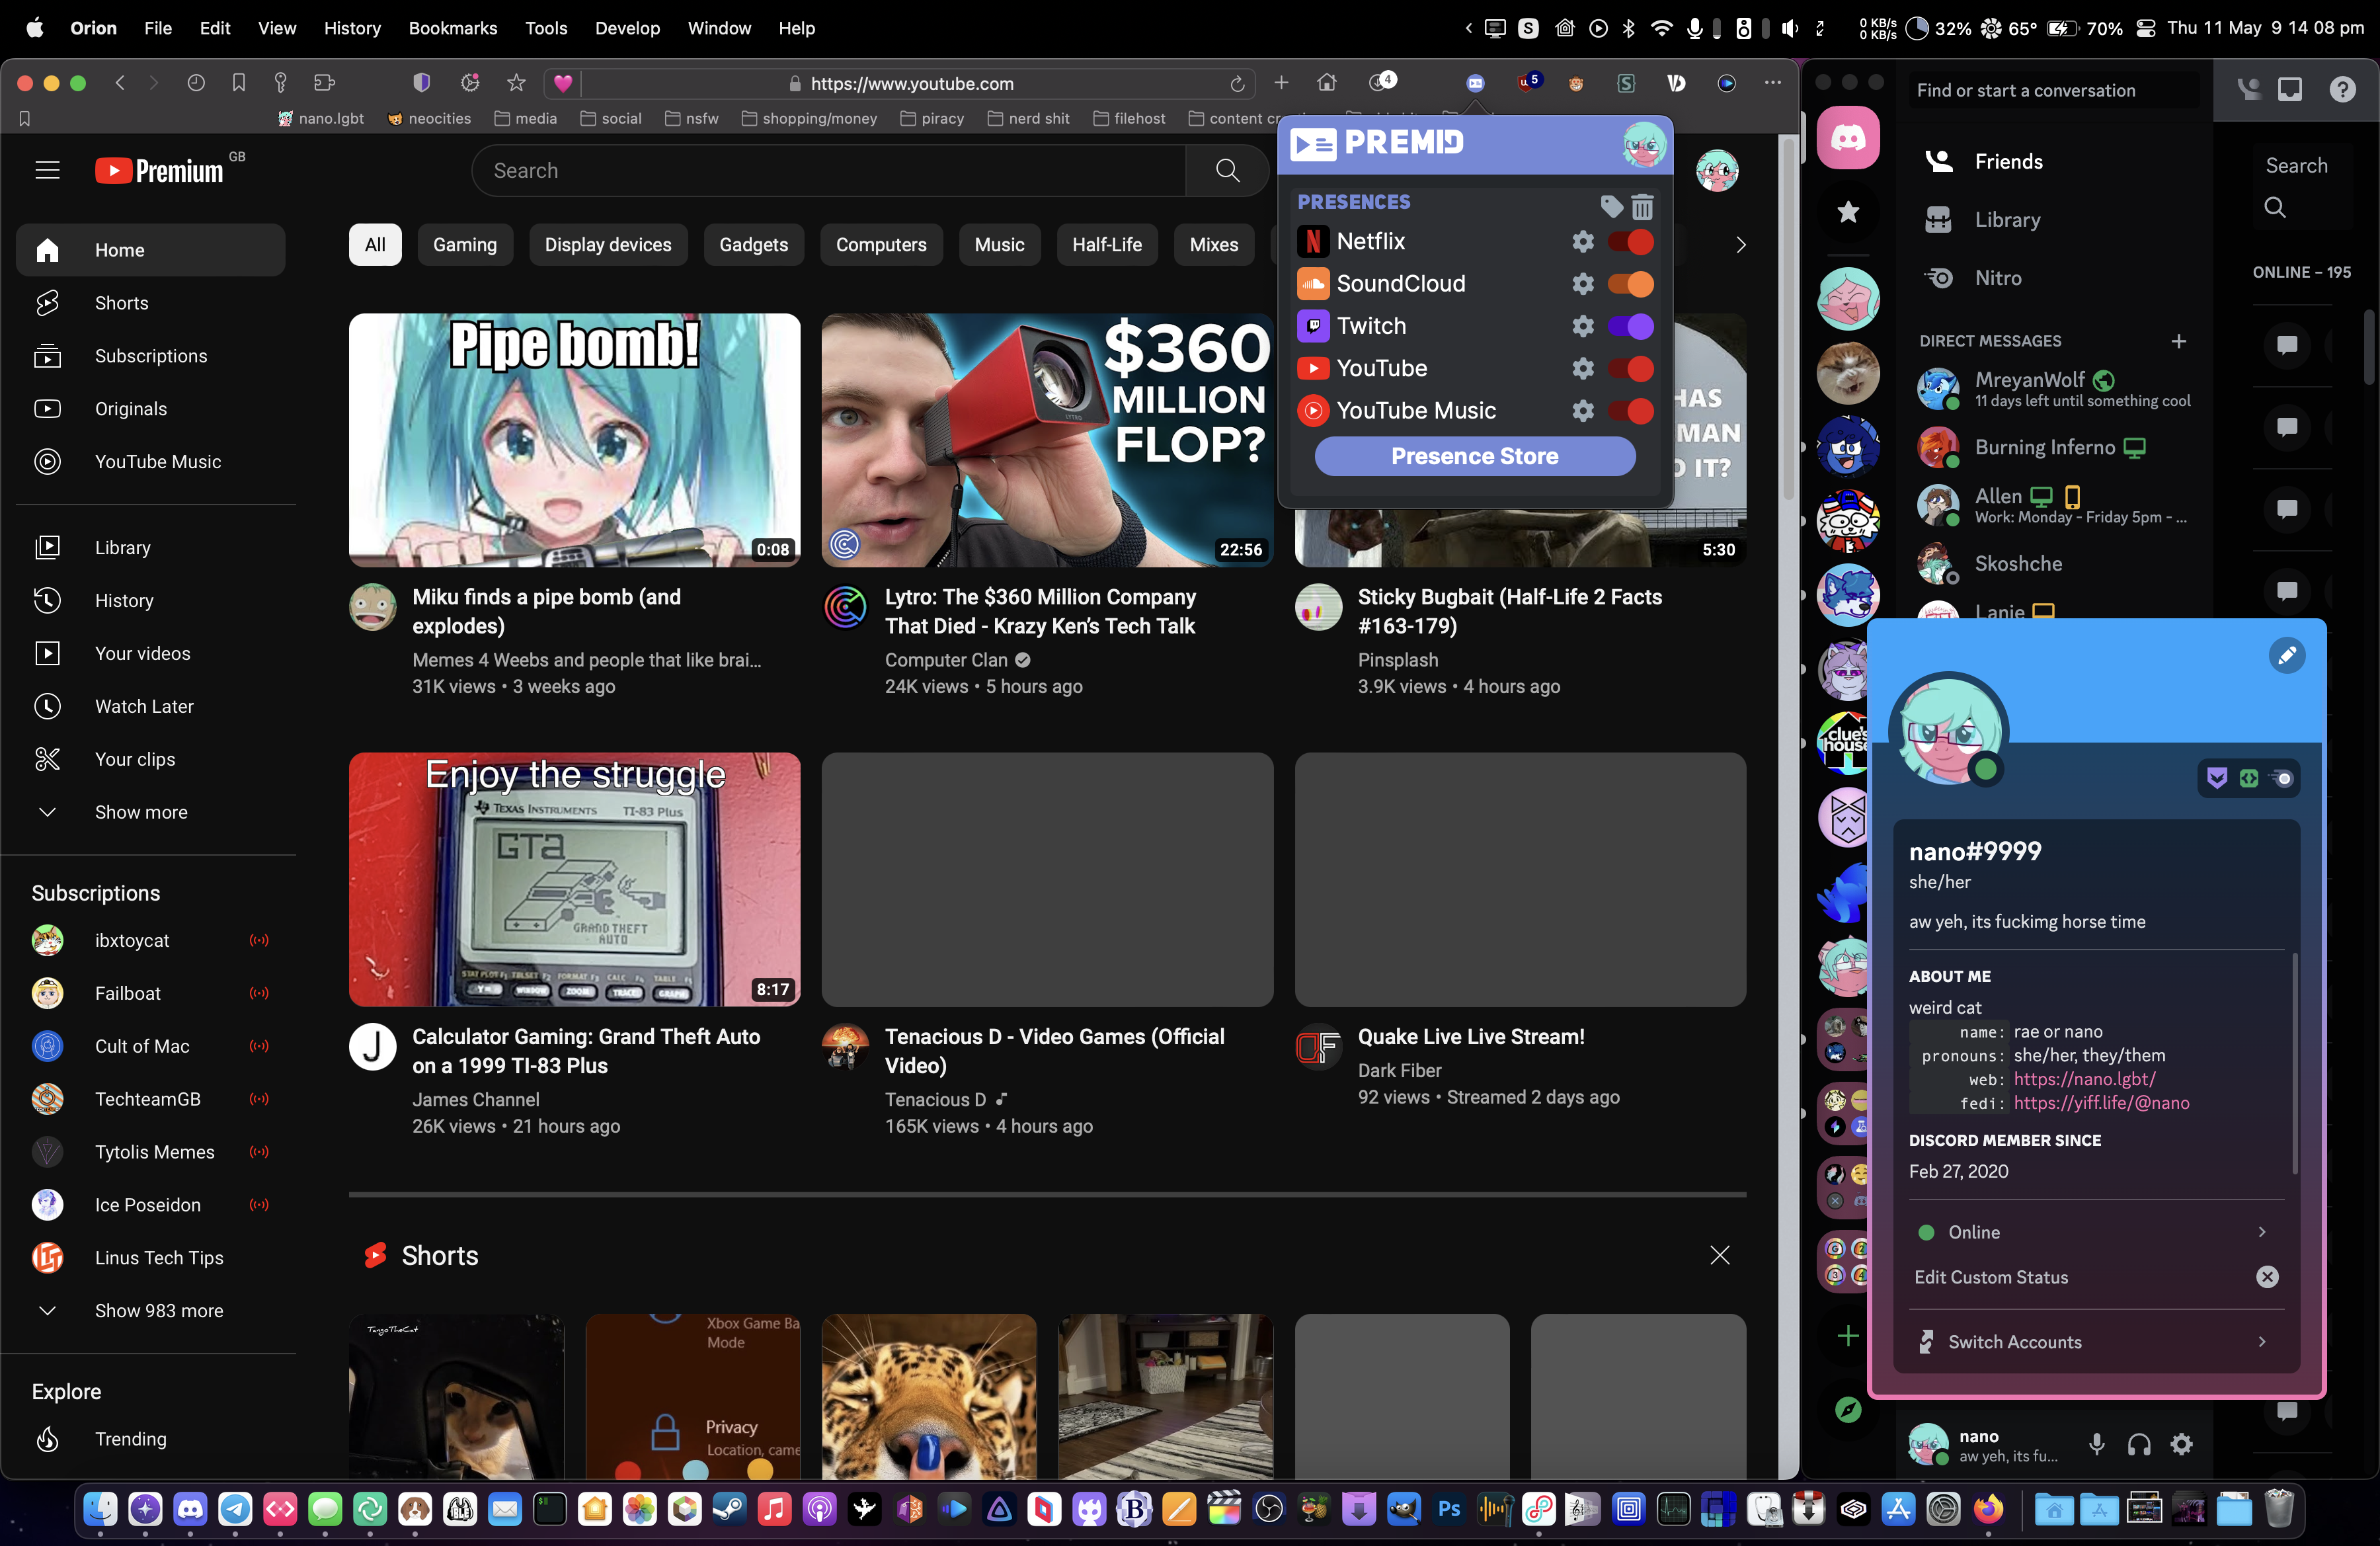Open the Bookmarks menu in menu bar
The height and width of the screenshot is (1546, 2380).
pos(452,28)
